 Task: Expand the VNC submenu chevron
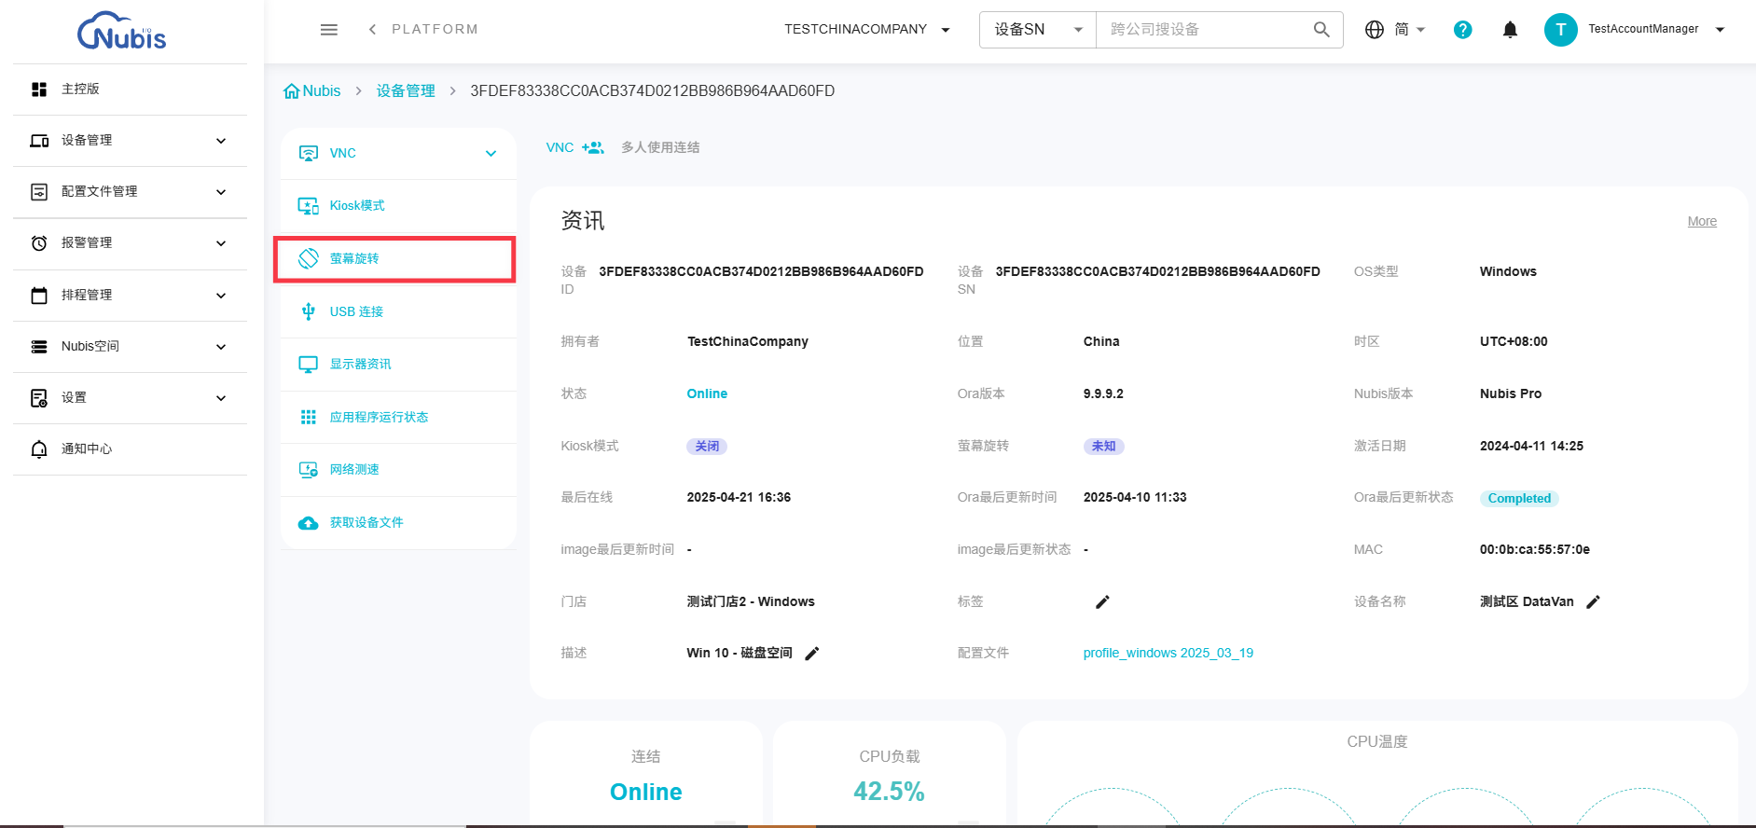[x=491, y=154]
